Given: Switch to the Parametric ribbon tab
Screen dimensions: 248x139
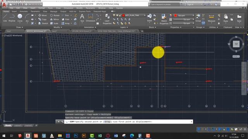Looking at the screenshot, I should pos(35,11).
